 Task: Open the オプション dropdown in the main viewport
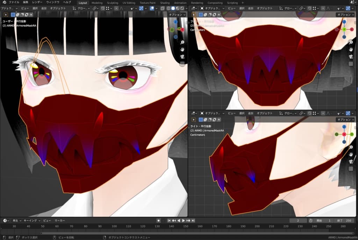point(177,15)
